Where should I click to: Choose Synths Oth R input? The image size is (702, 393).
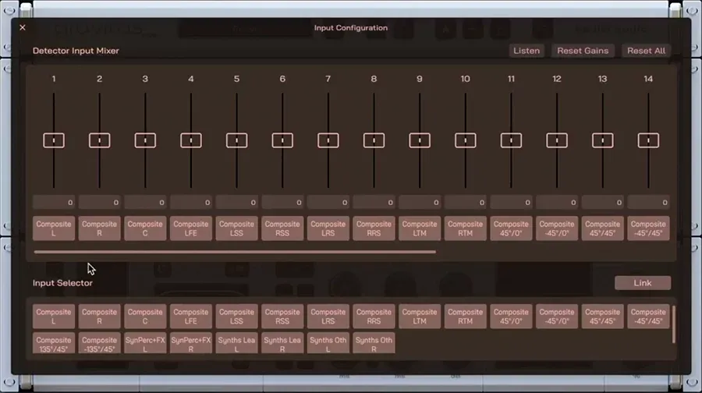click(x=374, y=343)
